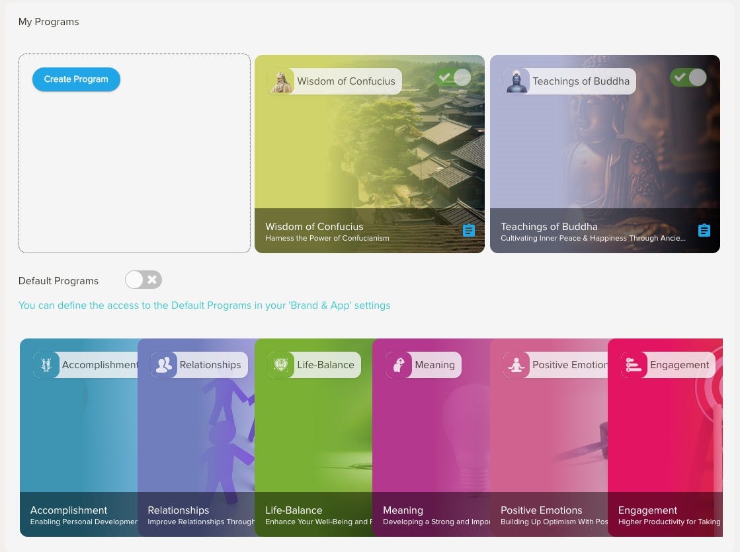Click the Confucius avatar on his program card
The width and height of the screenshot is (740, 552).
281,81
